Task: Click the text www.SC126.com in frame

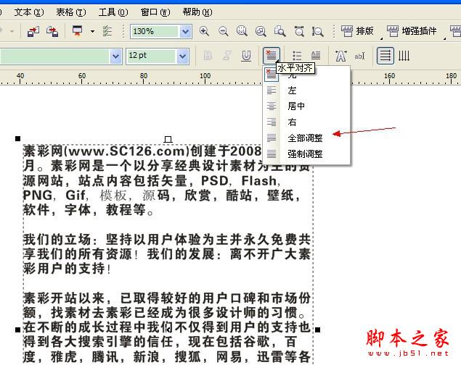Action: tap(128, 151)
